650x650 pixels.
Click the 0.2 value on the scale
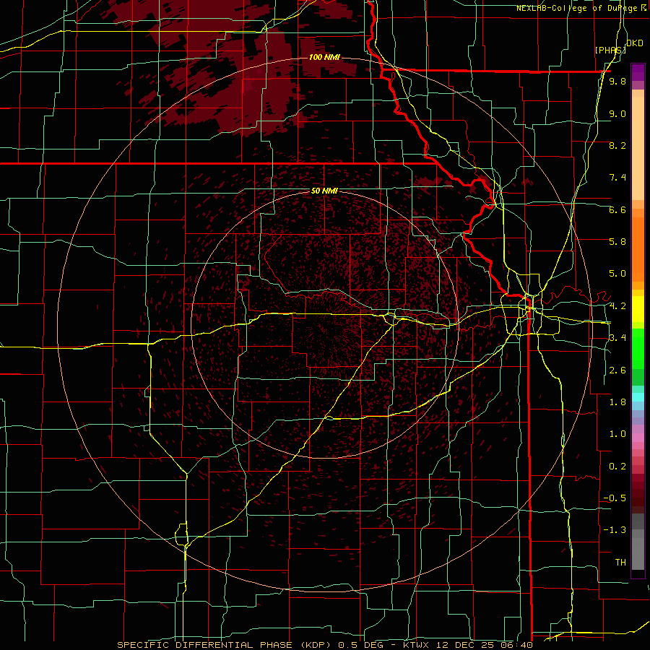click(617, 467)
